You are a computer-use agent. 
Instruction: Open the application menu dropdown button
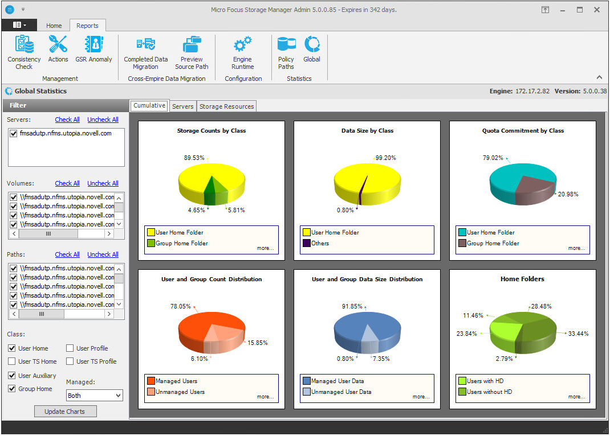click(19, 25)
